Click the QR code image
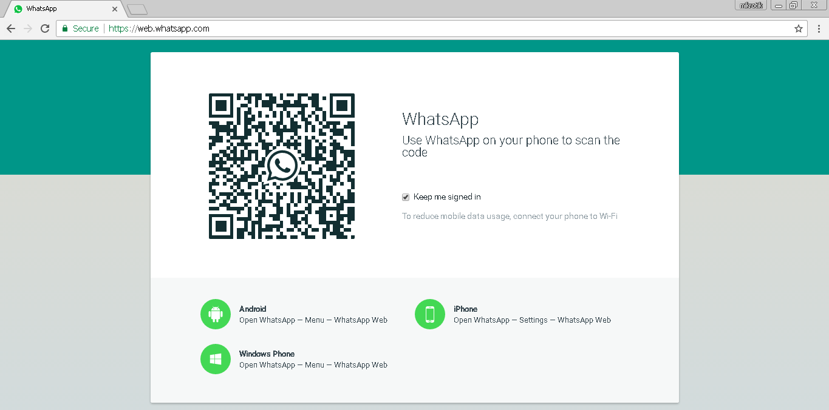829x410 pixels. pyautogui.click(x=282, y=166)
